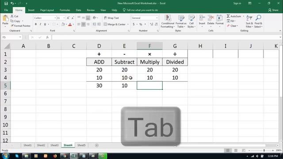
Task: Open the text orientation options
Action: [x=95, y=18]
